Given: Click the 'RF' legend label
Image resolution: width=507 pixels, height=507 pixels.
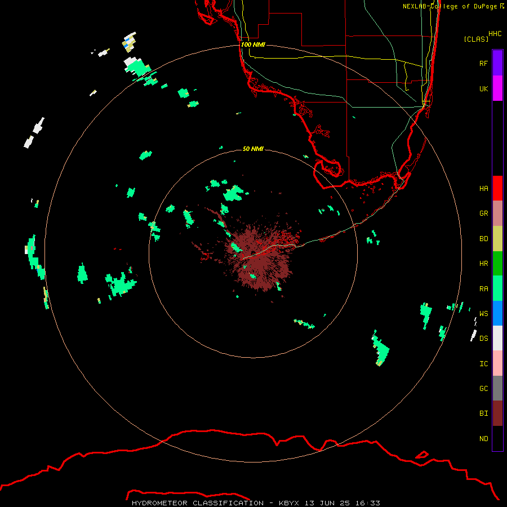Looking at the screenshot, I should pos(483,63).
